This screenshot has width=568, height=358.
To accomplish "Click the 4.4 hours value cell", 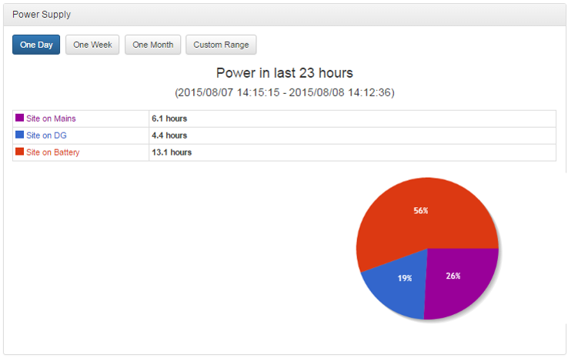I will point(352,136).
